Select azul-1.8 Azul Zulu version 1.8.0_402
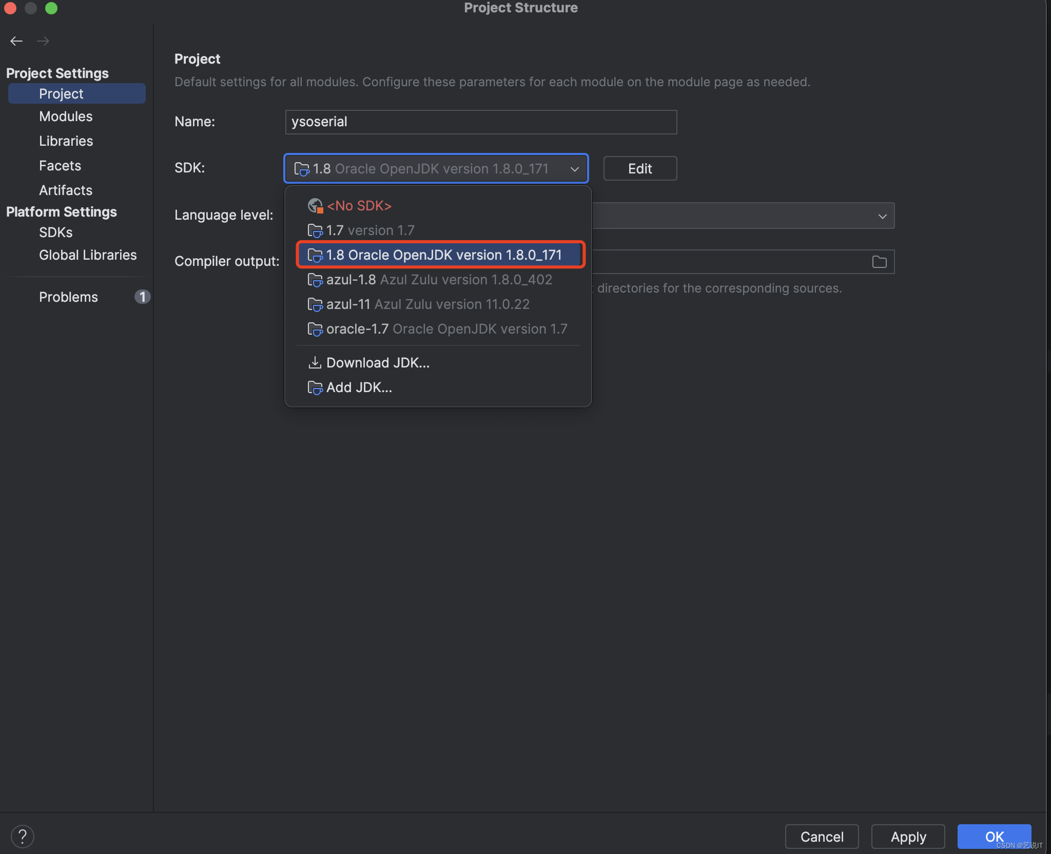 point(438,280)
